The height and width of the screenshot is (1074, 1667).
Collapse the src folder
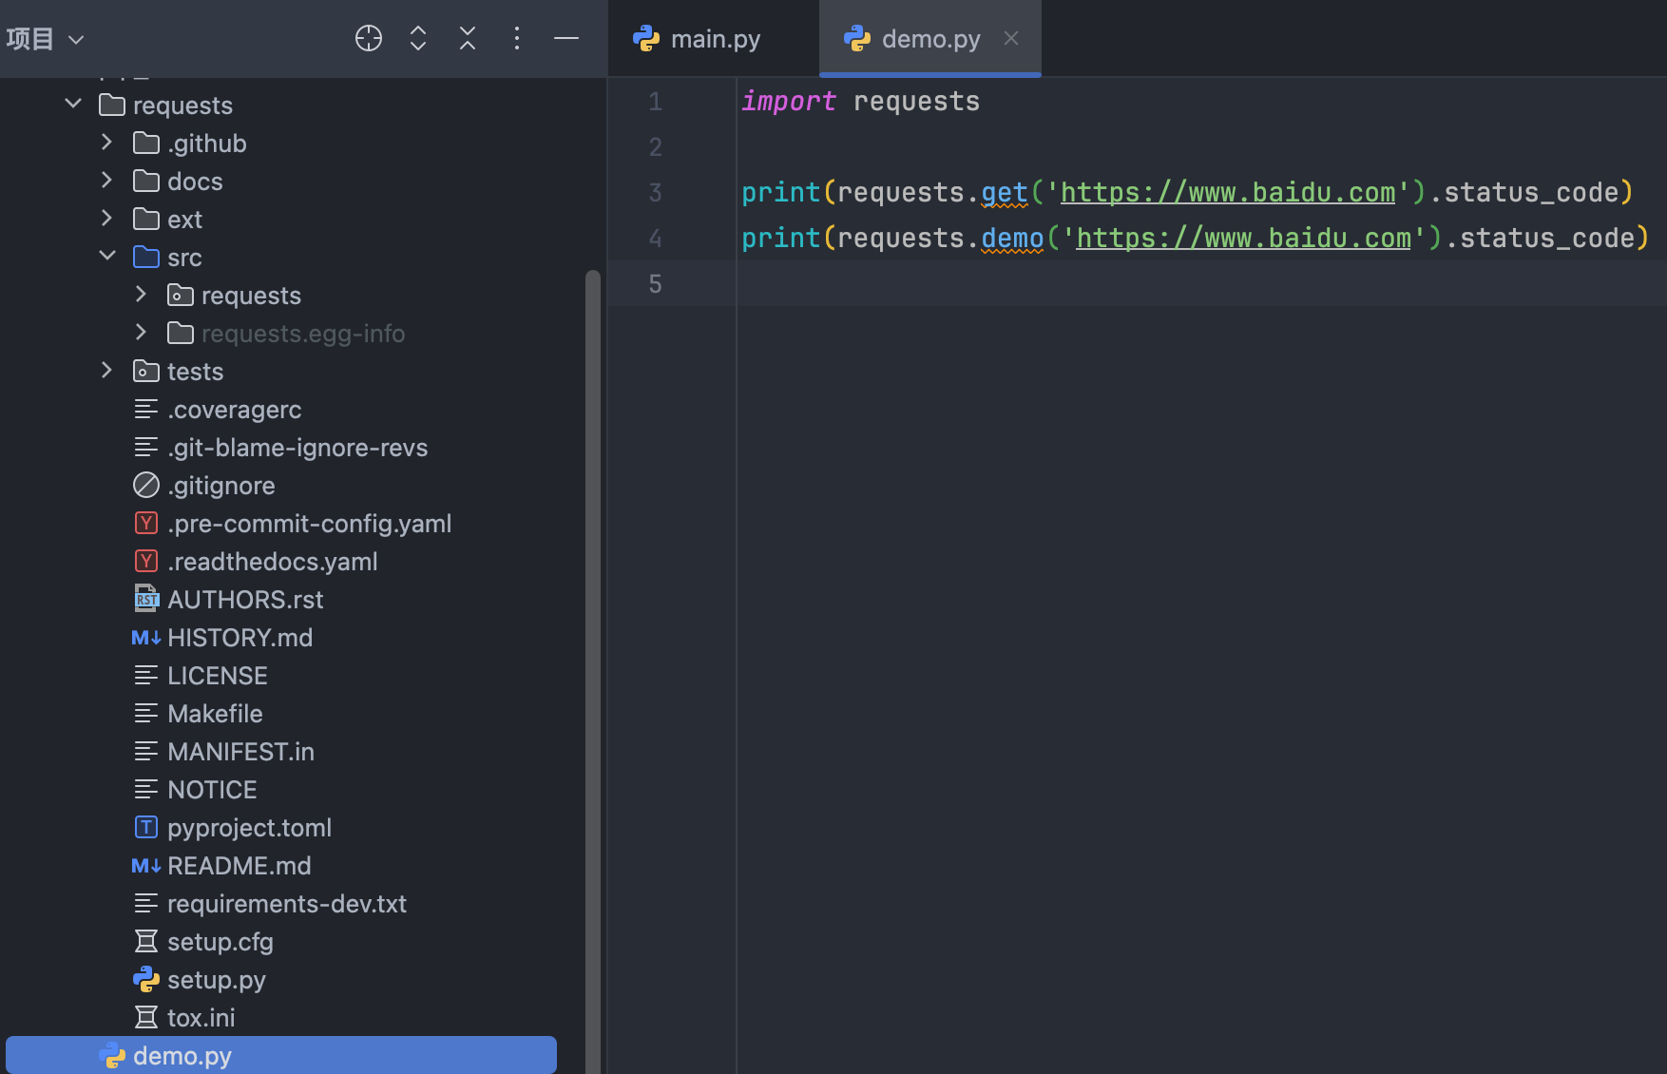[107, 257]
